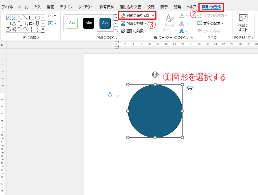
Task: Switch to the 差し込み文書 tab
Action: (x=131, y=7)
